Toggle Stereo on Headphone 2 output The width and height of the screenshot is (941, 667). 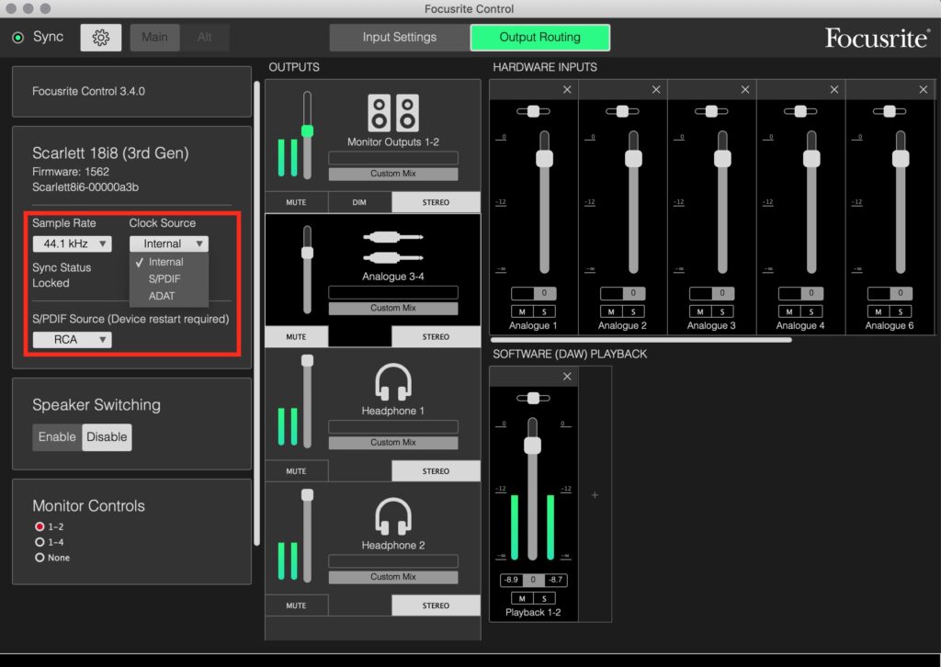[436, 605]
